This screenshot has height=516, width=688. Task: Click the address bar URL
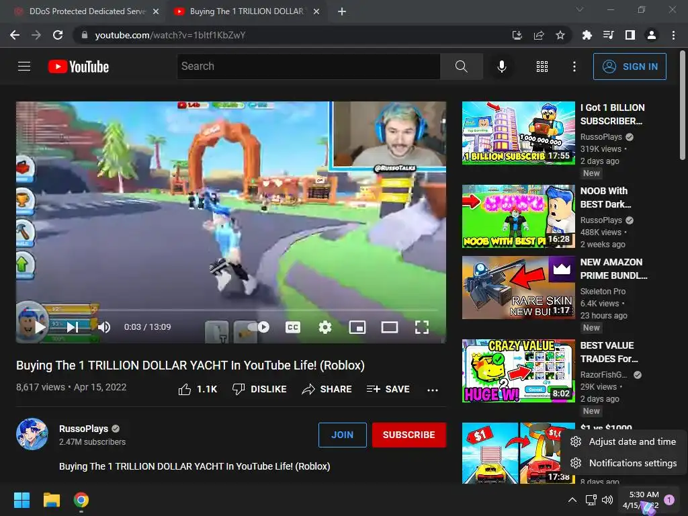(x=170, y=35)
